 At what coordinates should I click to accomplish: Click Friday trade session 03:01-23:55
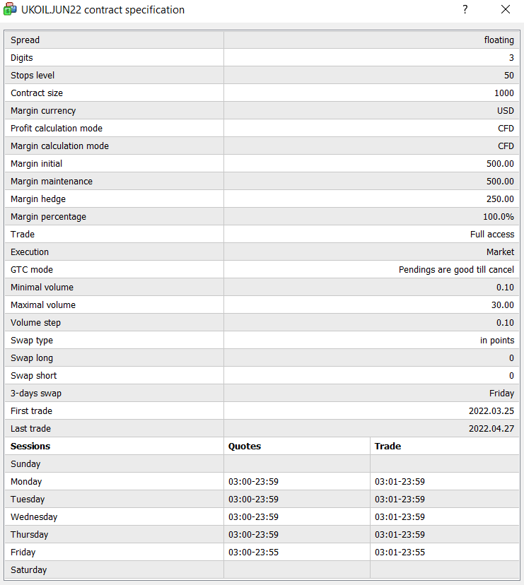pos(400,552)
